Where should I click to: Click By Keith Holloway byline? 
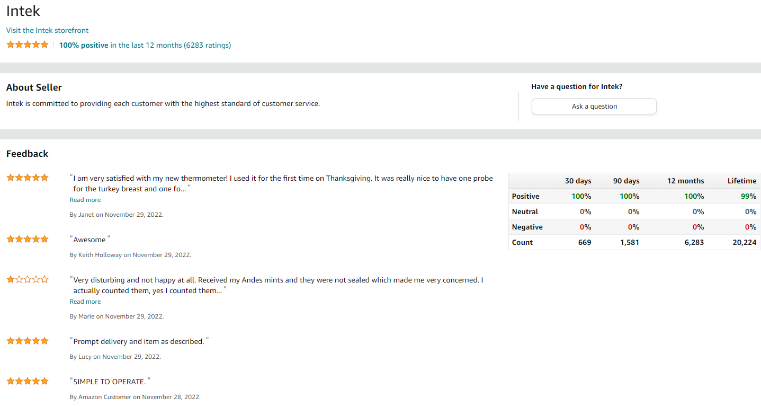[130, 255]
